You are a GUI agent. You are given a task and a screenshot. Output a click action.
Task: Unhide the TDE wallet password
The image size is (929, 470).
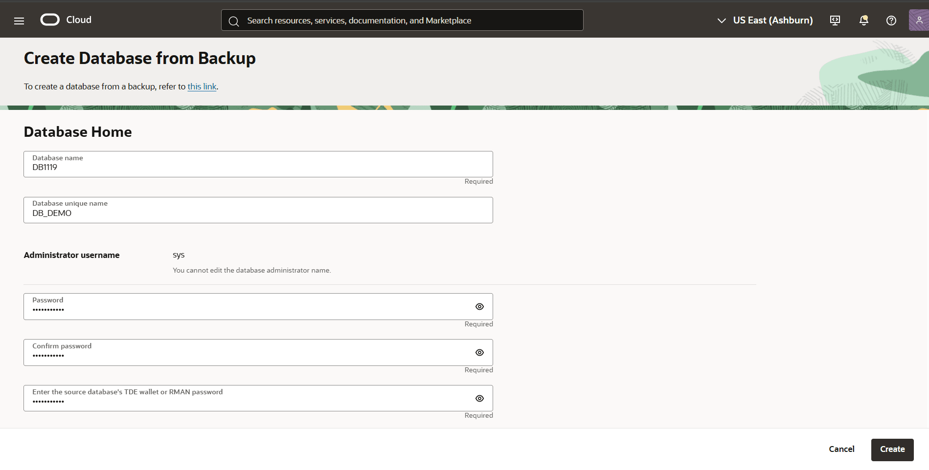(x=479, y=398)
